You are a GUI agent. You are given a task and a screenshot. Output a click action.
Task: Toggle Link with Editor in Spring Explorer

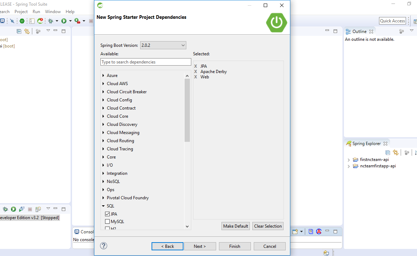tap(396, 152)
